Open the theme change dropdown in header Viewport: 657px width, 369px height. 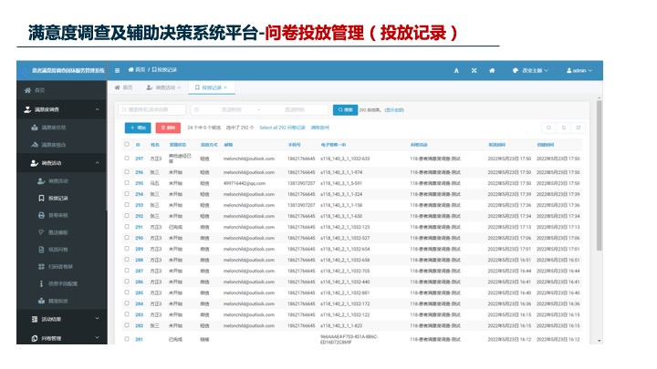point(530,71)
